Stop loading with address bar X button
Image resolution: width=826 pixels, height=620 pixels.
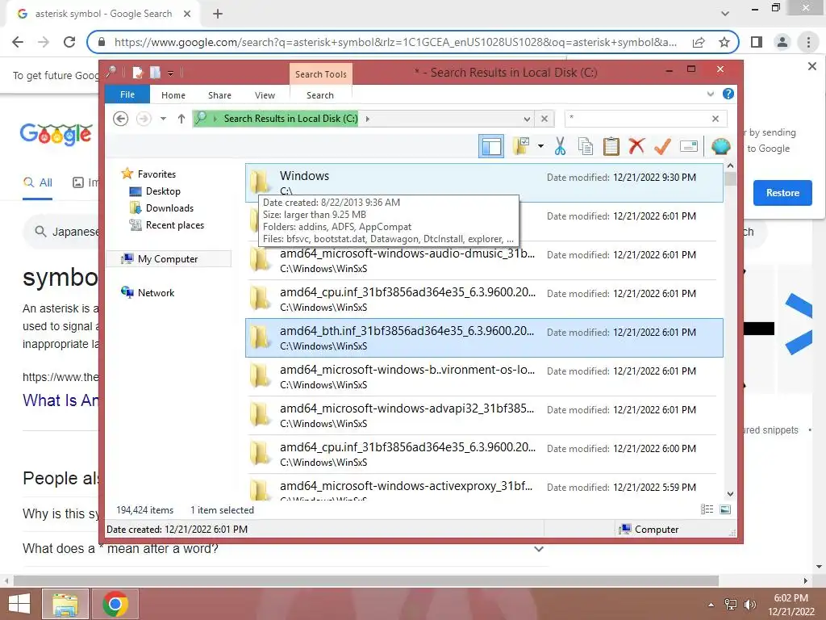(x=544, y=119)
